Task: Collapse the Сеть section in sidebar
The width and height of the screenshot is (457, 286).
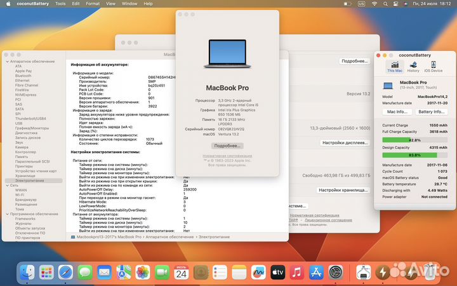Action: (7, 186)
